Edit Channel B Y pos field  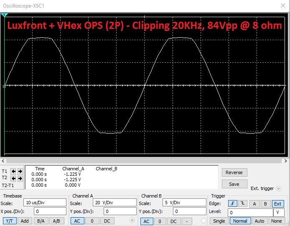[x=190, y=211]
